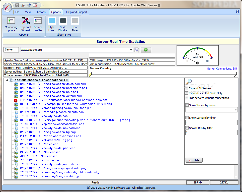Click the magnifier search icon in filter panel
Viewport: 242px width, 192px height.
(189, 81)
